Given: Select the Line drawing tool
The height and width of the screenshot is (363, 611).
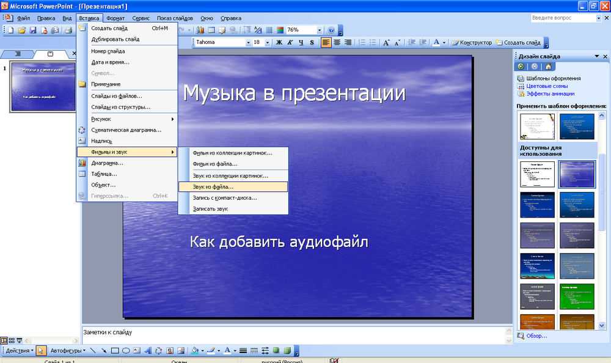Looking at the screenshot, I should [x=93, y=351].
